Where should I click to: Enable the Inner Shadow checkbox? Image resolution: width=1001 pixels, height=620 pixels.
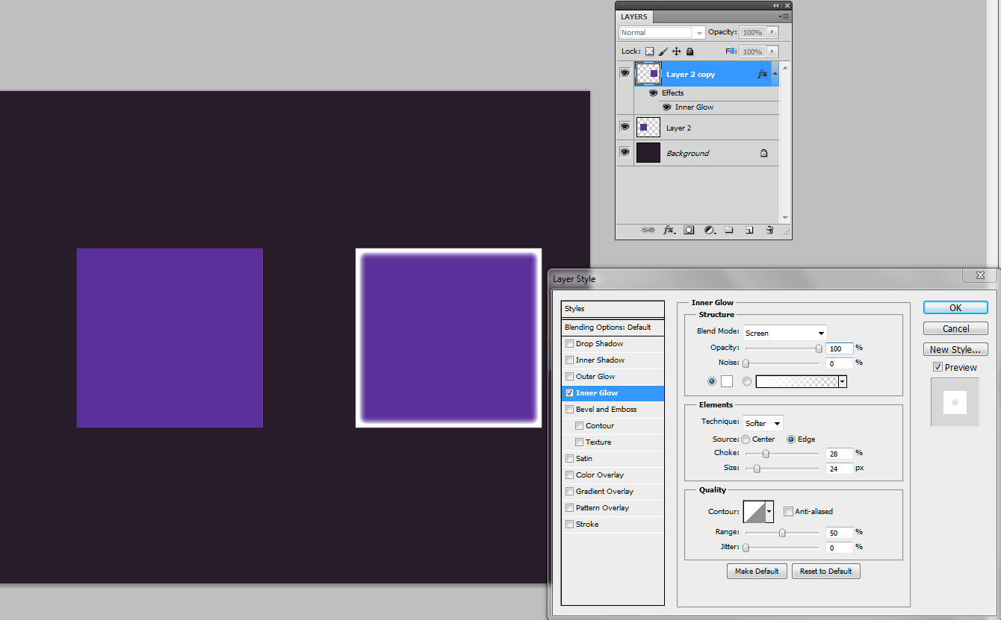(x=570, y=360)
